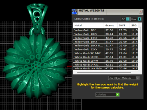147x110 pixels.
Task: Click the 30.86 DWT value
Action: (123, 68)
